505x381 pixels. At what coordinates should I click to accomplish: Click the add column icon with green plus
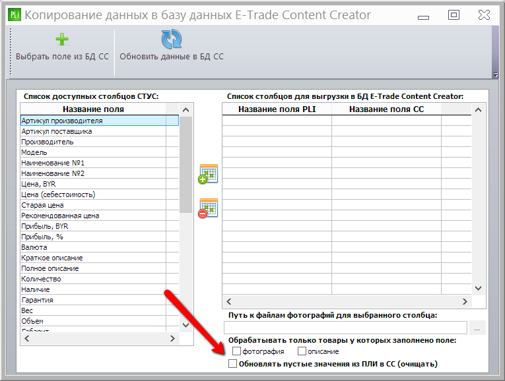tap(208, 174)
